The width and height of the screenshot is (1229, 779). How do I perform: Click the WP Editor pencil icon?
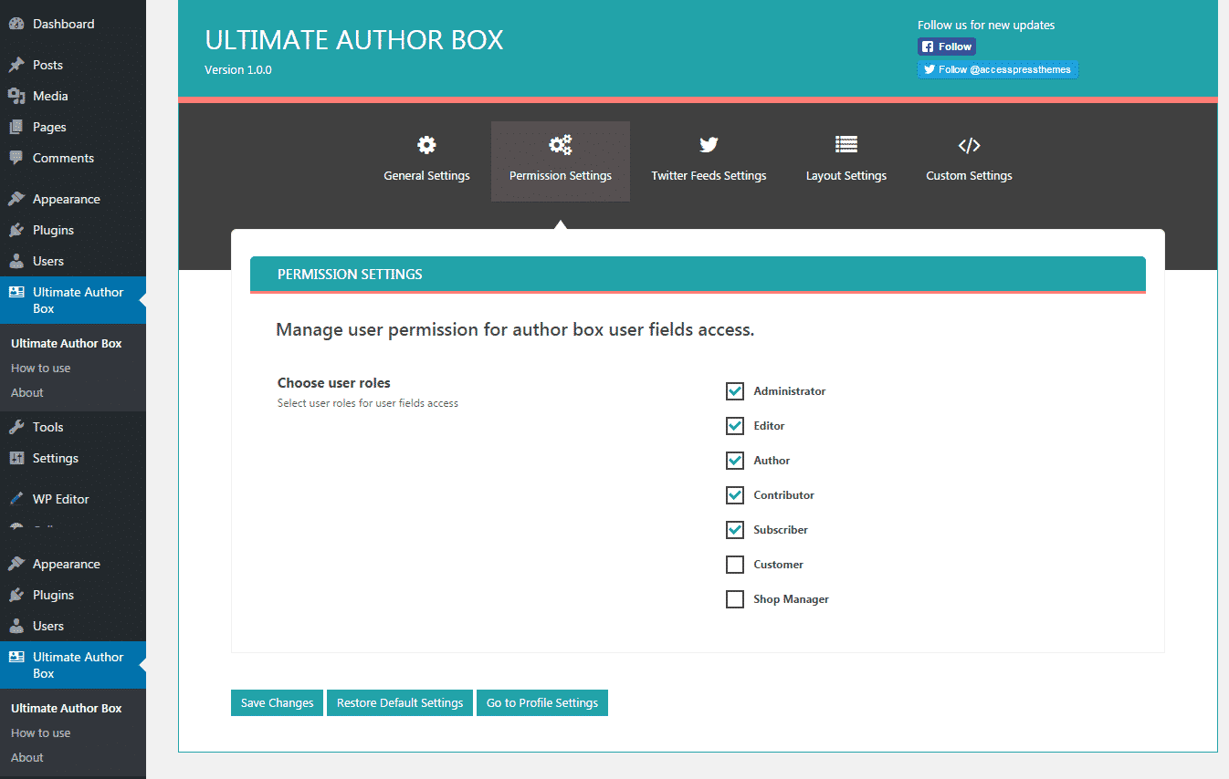[x=16, y=499]
